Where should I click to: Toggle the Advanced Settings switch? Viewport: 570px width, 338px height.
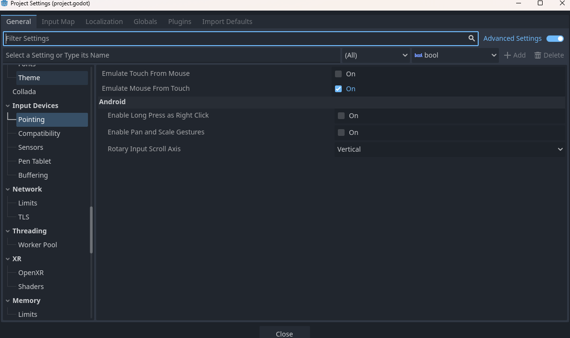(555, 38)
